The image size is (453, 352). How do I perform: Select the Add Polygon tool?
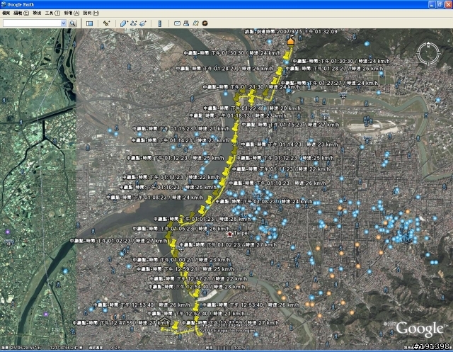tap(124, 23)
